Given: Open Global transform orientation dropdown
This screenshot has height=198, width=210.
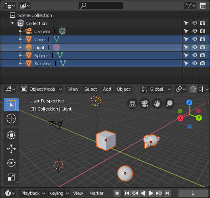Looking at the screenshot, I should point(156,89).
